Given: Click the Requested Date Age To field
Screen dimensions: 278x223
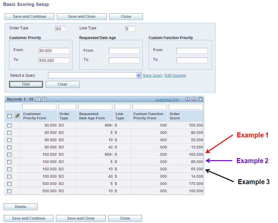Looking at the screenshot, I should tap(124, 60).
